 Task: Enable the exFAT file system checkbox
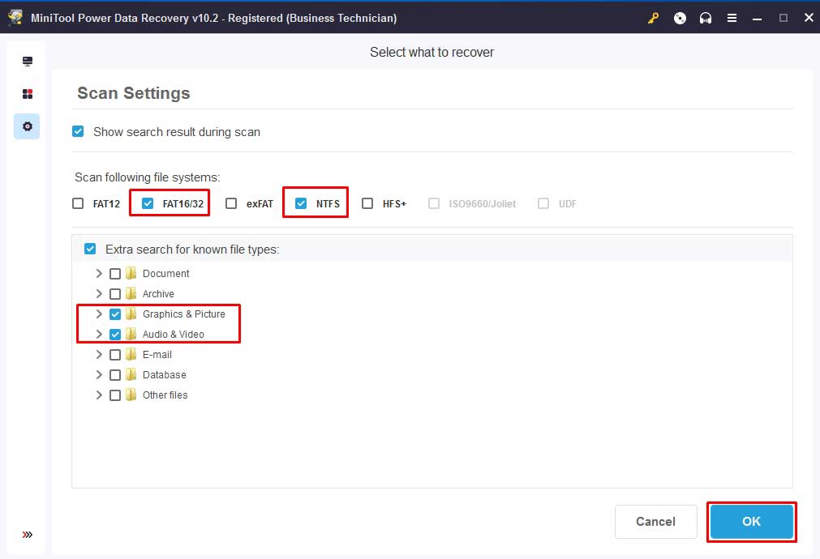tap(231, 203)
